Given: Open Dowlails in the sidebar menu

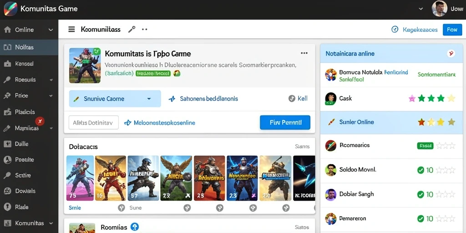Looking at the screenshot, I should tap(29, 191).
